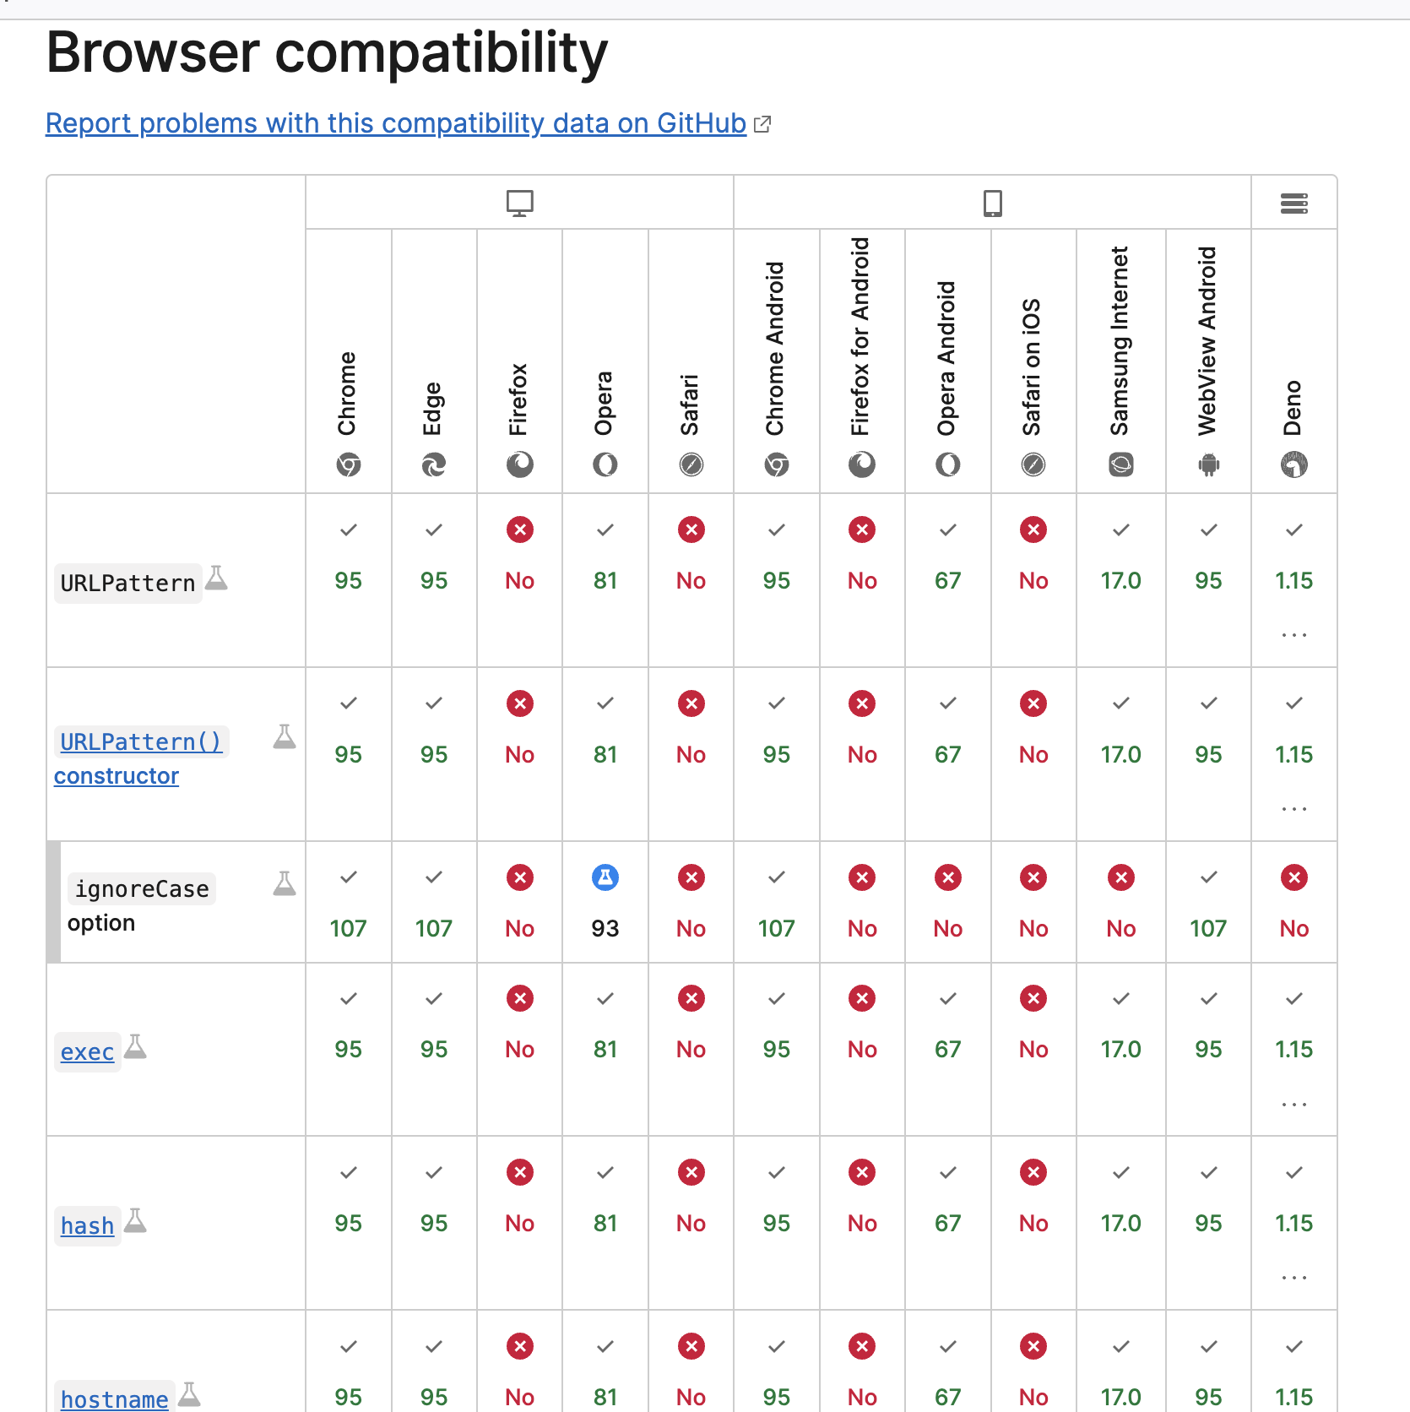The height and width of the screenshot is (1412, 1410).
Task: Click the mobile phone icon above mobile browsers
Action: point(992,202)
